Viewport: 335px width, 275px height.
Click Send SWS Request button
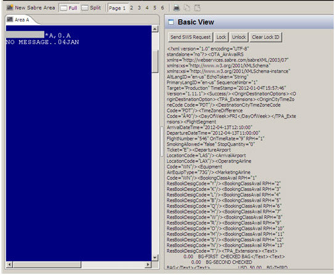[x=190, y=37]
